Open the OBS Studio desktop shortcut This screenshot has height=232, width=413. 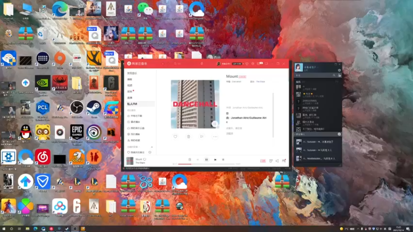[x=76, y=109]
